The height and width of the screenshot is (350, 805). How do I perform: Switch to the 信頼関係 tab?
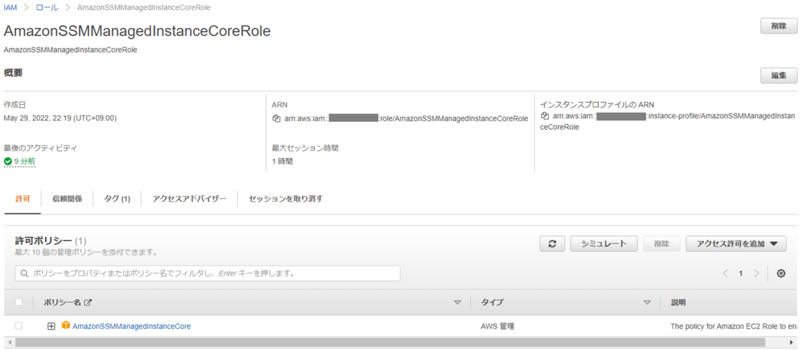pyautogui.click(x=67, y=199)
